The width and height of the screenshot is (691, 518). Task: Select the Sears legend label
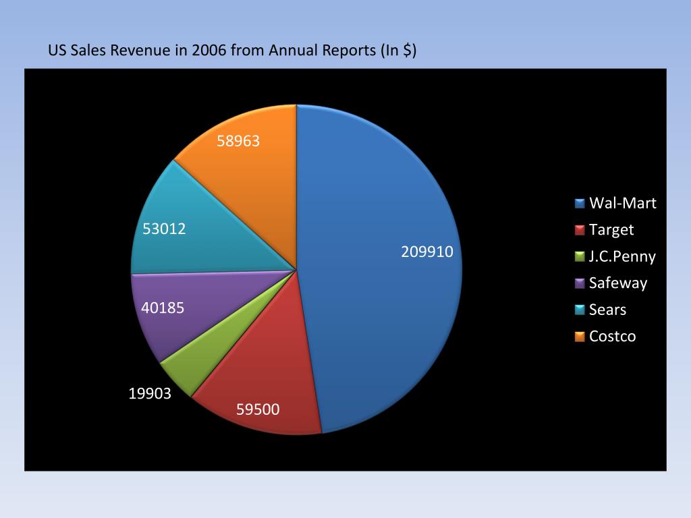tap(607, 310)
